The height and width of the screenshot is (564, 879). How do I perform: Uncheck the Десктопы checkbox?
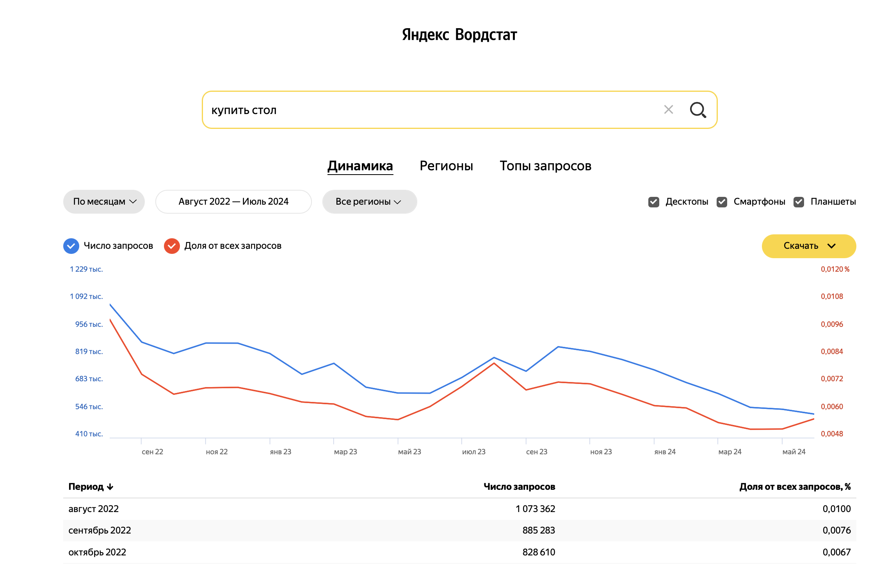(653, 202)
